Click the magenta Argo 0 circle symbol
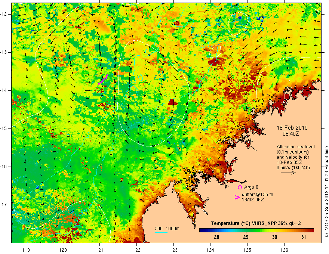This screenshot has width=329, height=254. coord(240,188)
